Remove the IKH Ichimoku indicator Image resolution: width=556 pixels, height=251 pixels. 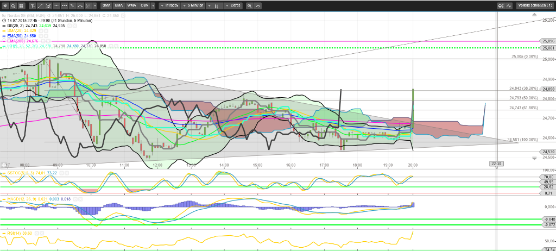tap(116, 46)
